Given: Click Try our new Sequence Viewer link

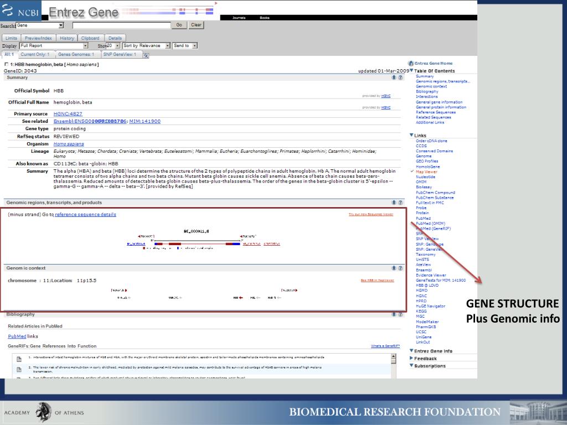Looking at the screenshot, I should pyautogui.click(x=370, y=214).
